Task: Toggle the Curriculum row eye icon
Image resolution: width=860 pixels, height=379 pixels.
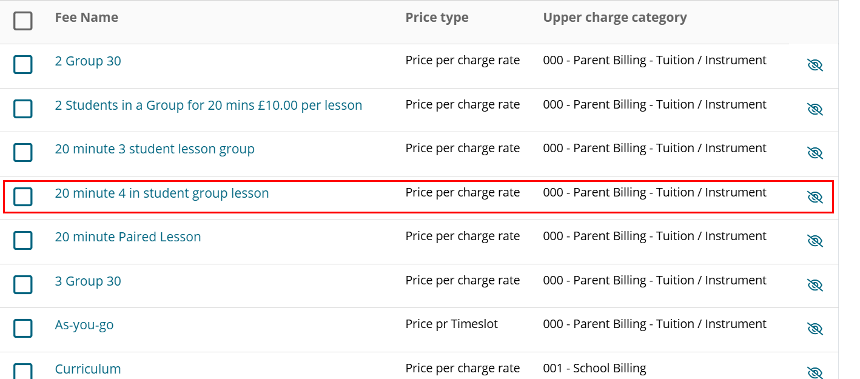Action: click(815, 372)
